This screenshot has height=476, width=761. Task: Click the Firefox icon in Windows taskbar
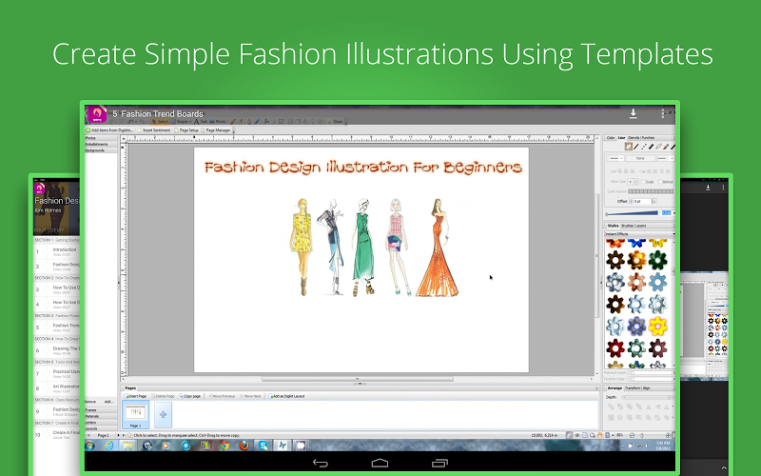[244, 445]
